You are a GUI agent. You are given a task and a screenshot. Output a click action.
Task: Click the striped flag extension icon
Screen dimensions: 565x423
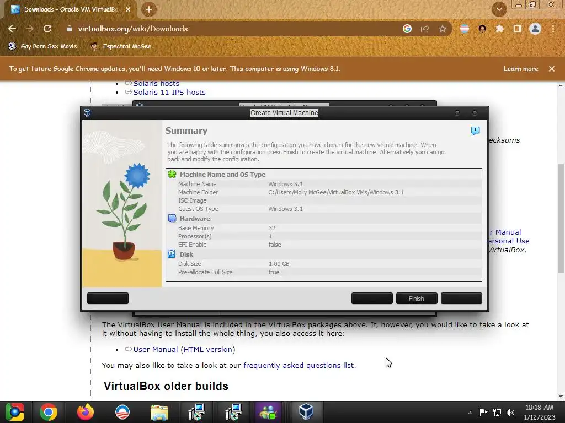[465, 29]
